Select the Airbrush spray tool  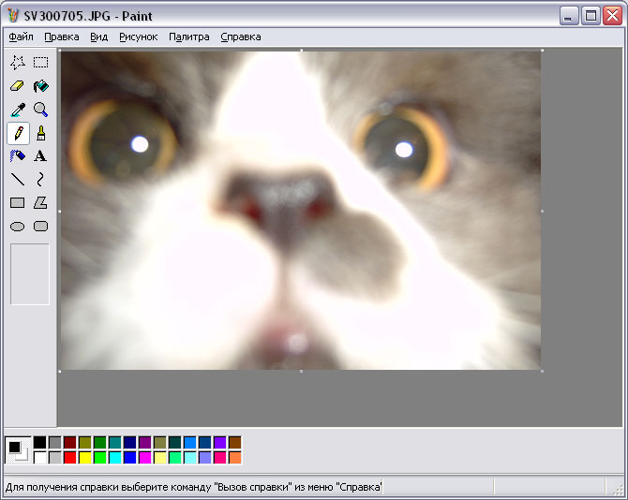pos(17,156)
